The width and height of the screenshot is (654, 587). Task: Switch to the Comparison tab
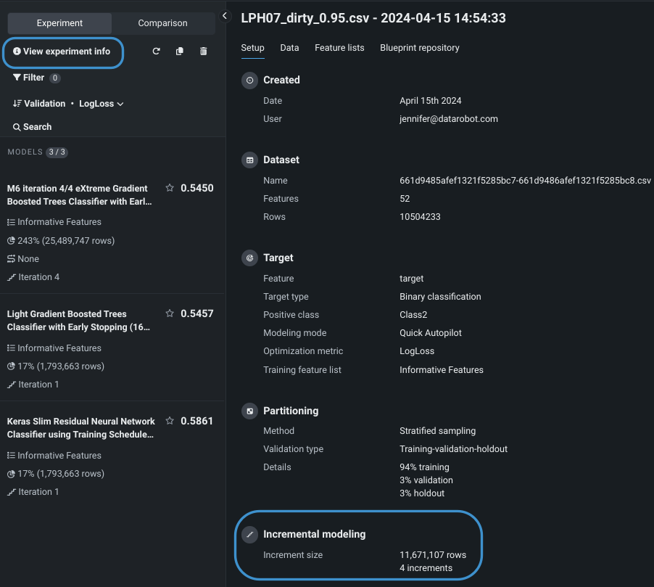tap(162, 23)
